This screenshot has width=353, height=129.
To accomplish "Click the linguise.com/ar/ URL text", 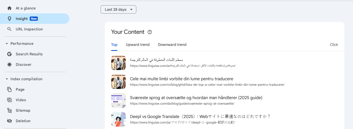I will [183, 66].
